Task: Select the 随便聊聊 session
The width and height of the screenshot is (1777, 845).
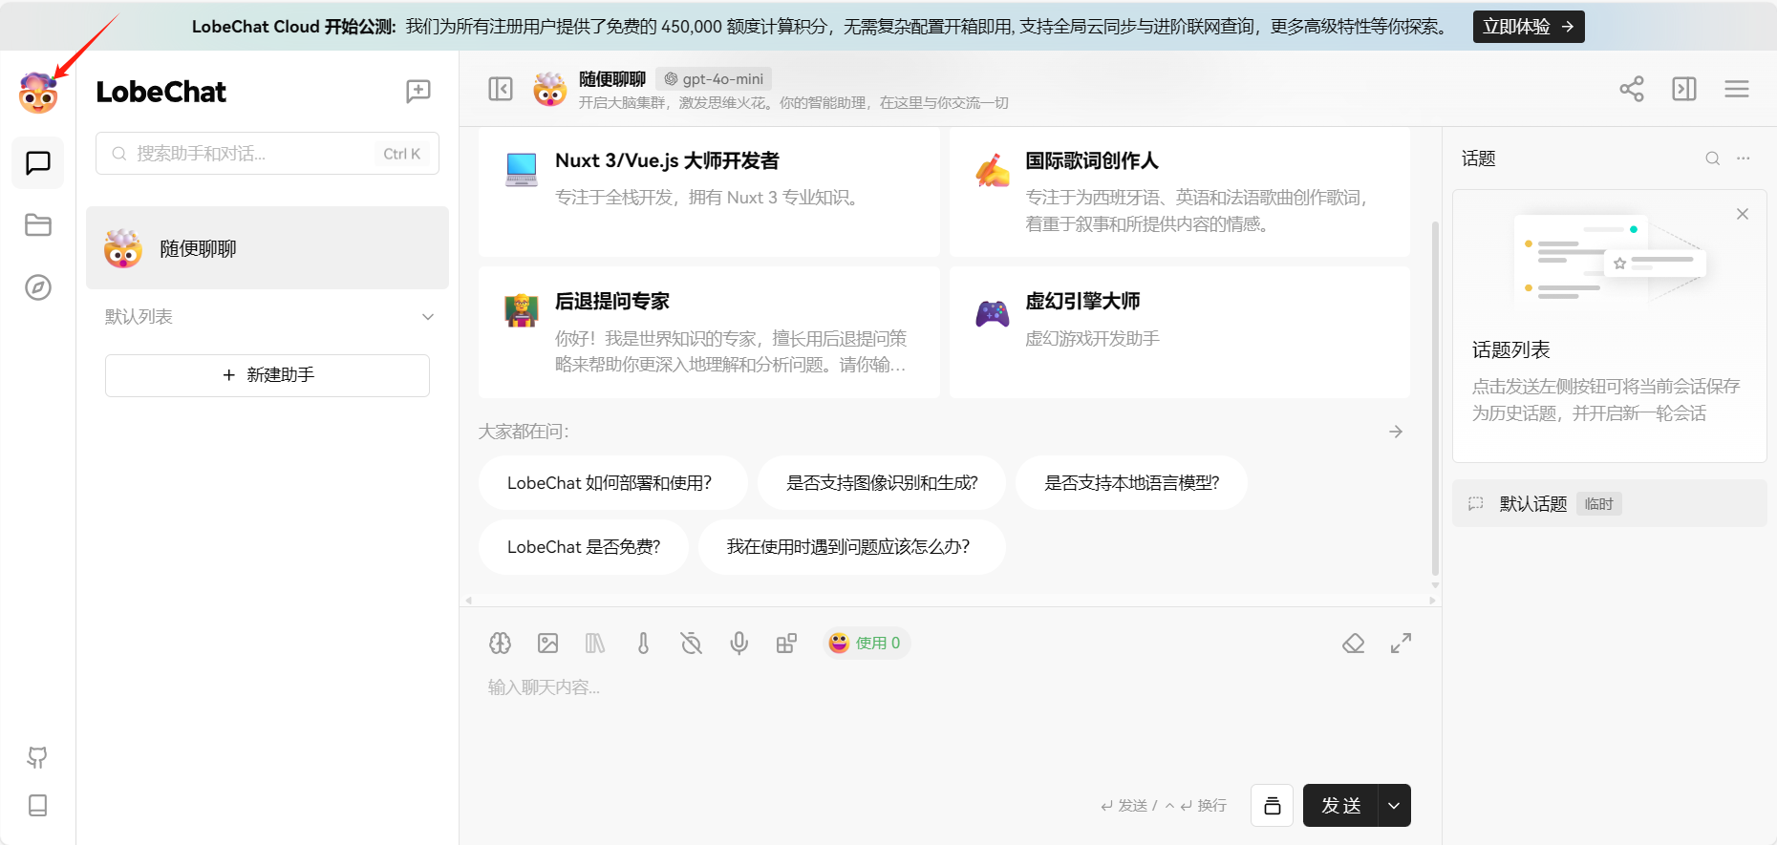Action: [268, 248]
